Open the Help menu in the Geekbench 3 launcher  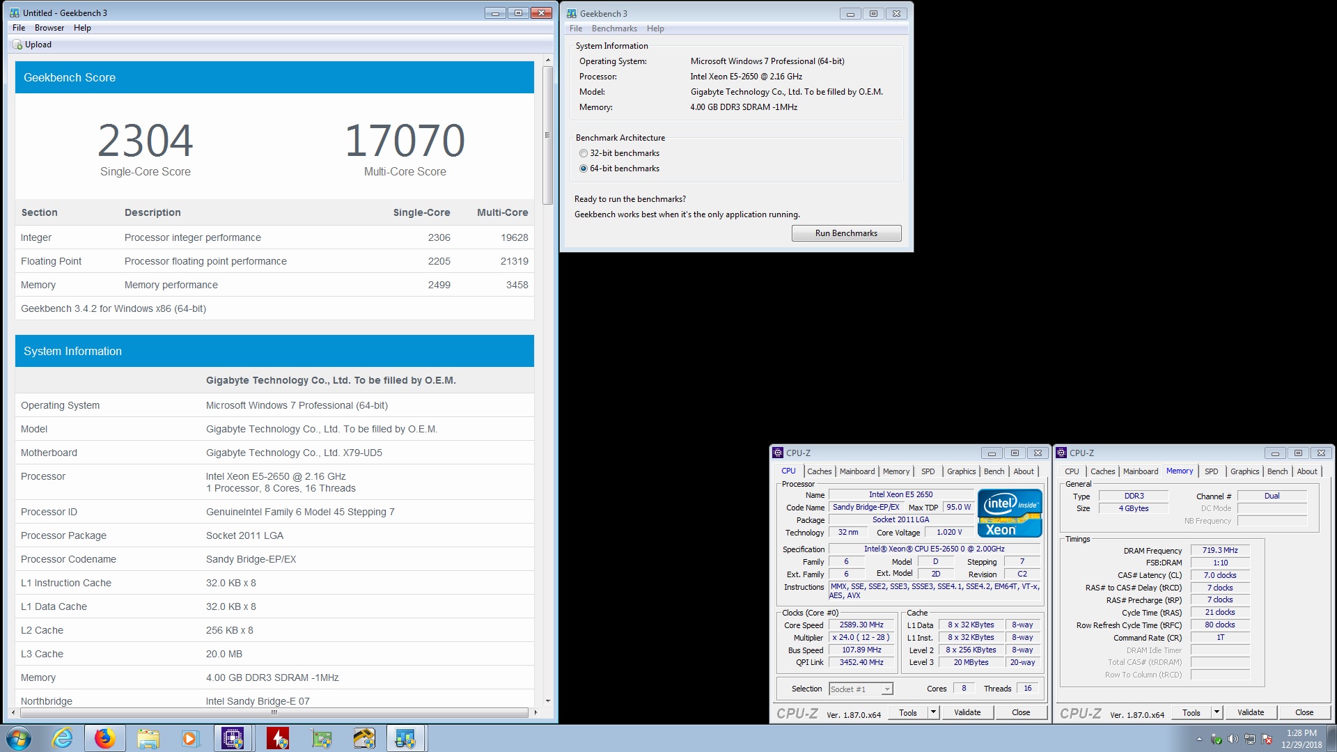coord(655,29)
